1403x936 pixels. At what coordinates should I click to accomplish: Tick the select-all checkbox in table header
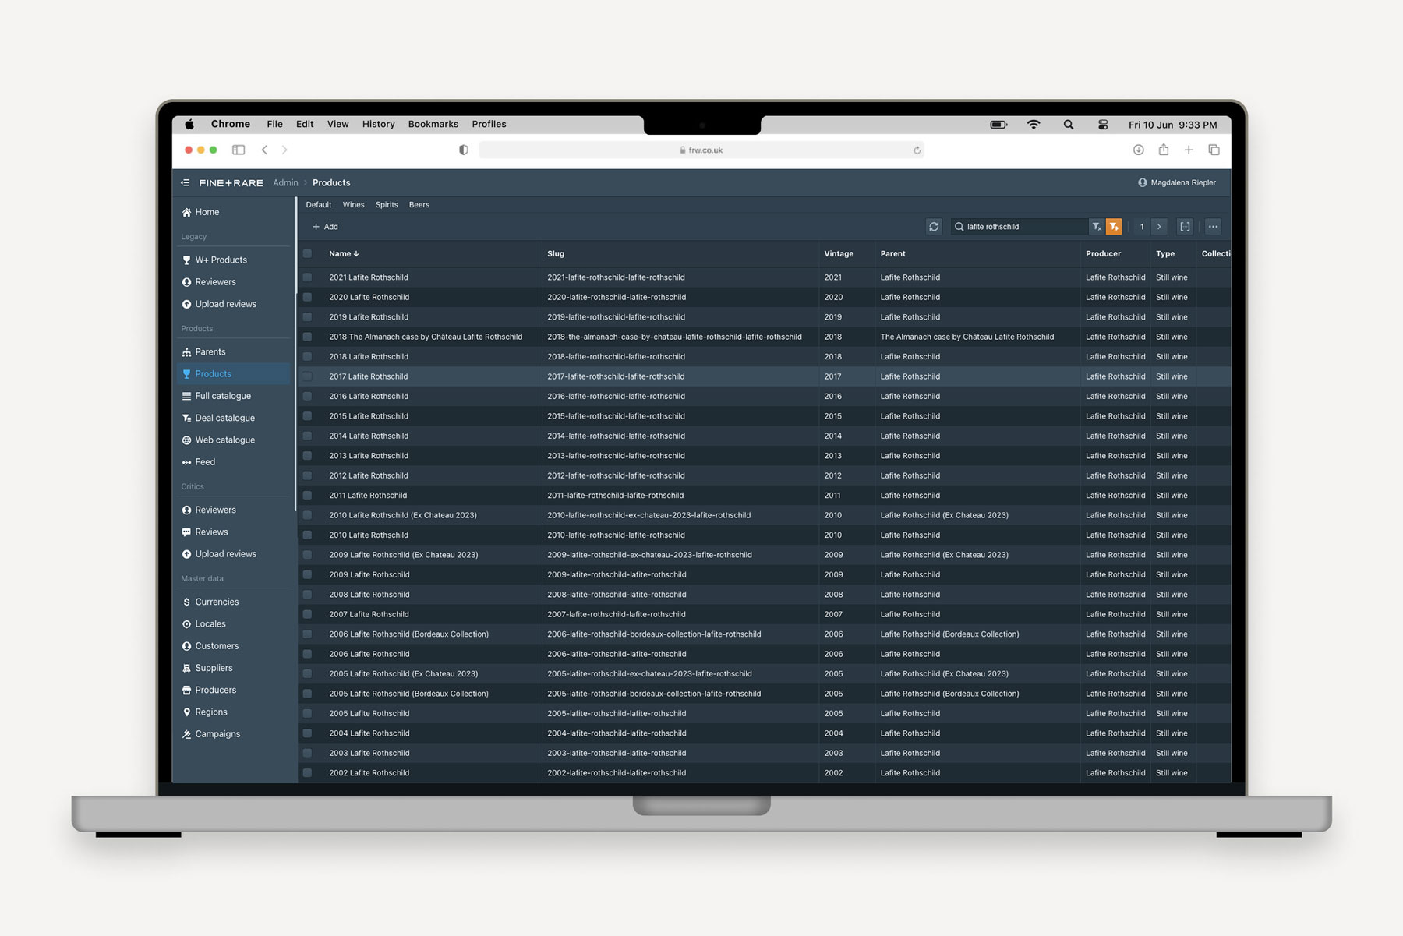tap(307, 254)
